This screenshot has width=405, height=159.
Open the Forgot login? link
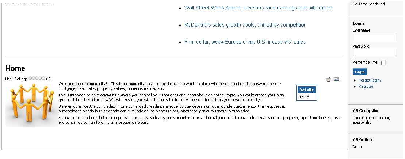click(x=370, y=80)
